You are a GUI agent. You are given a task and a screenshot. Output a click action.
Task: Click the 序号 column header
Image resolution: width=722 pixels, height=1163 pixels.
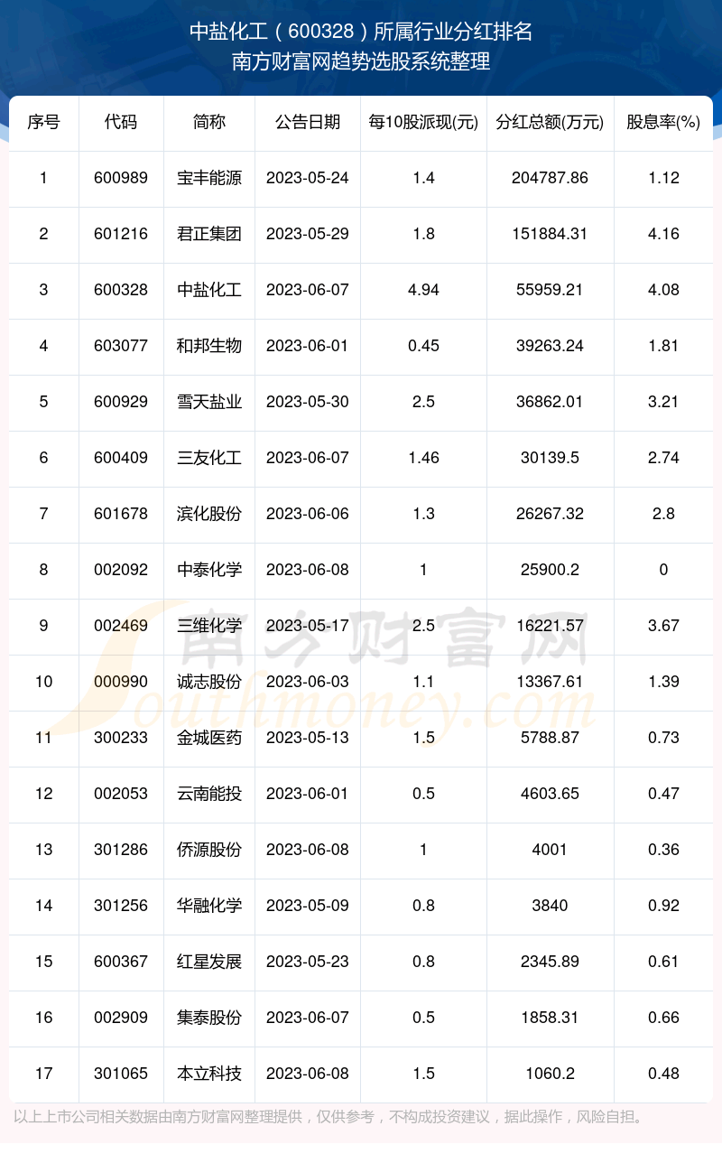[x=43, y=123]
